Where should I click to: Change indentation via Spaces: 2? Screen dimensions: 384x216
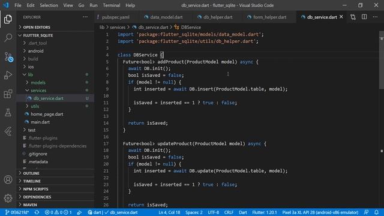pos(194,212)
